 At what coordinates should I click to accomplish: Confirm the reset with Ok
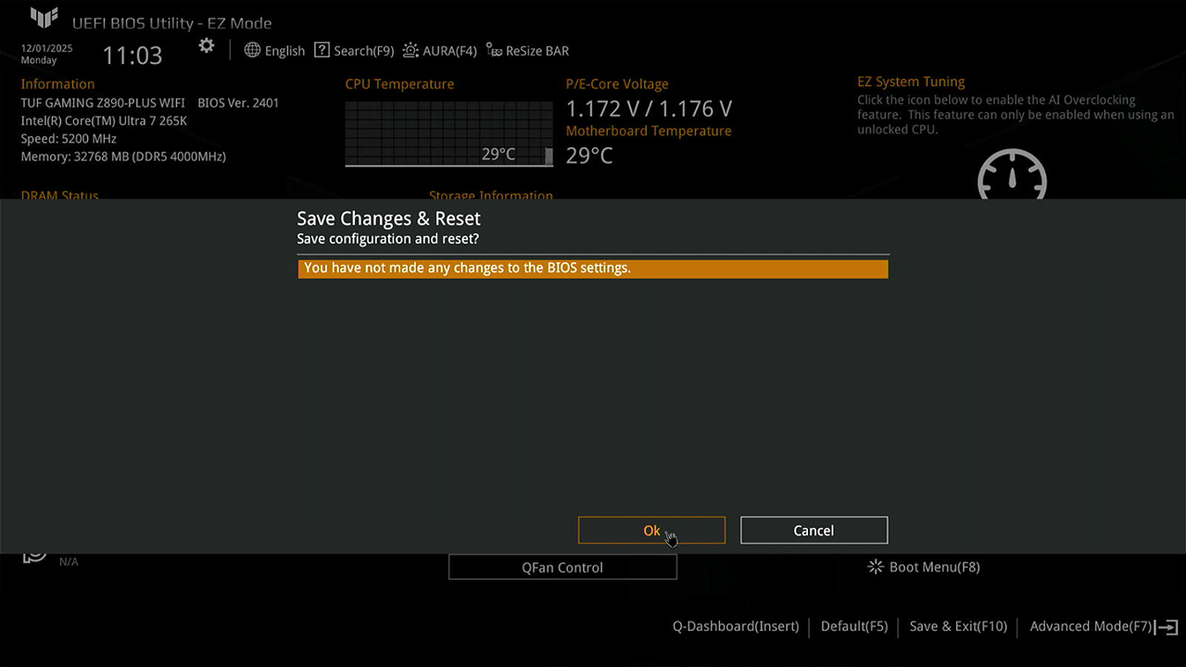[651, 531]
